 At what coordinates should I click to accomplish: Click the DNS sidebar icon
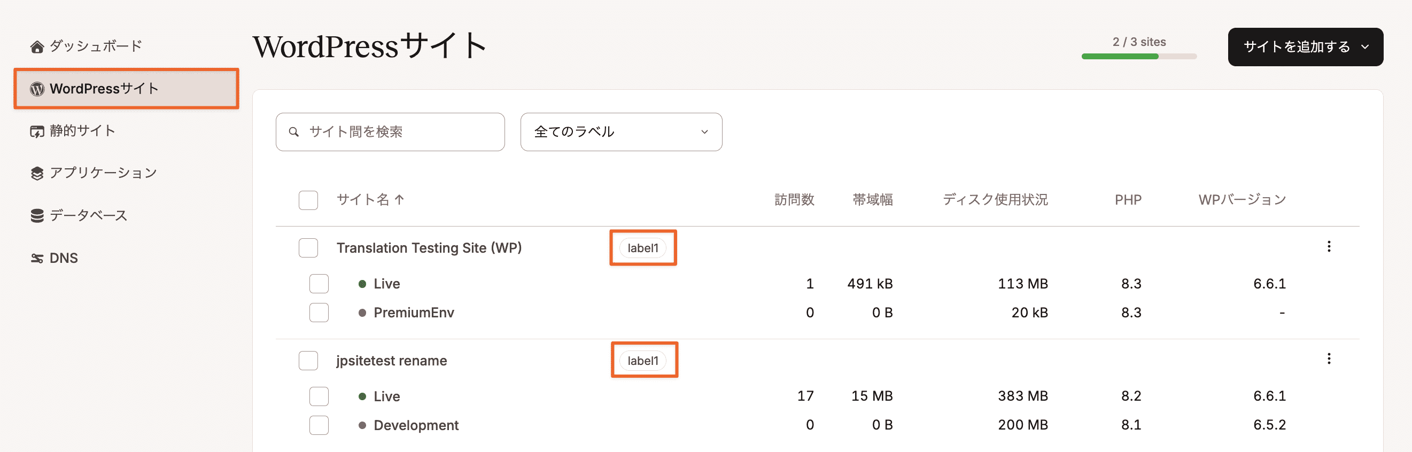(37, 258)
